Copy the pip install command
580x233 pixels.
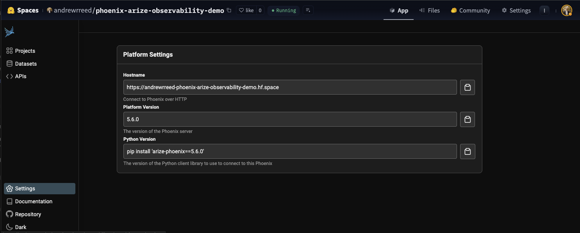coord(467,151)
